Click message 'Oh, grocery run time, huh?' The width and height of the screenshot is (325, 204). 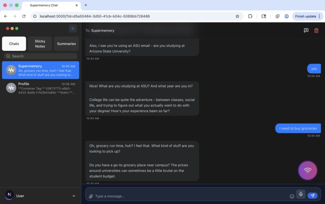[x=142, y=161]
